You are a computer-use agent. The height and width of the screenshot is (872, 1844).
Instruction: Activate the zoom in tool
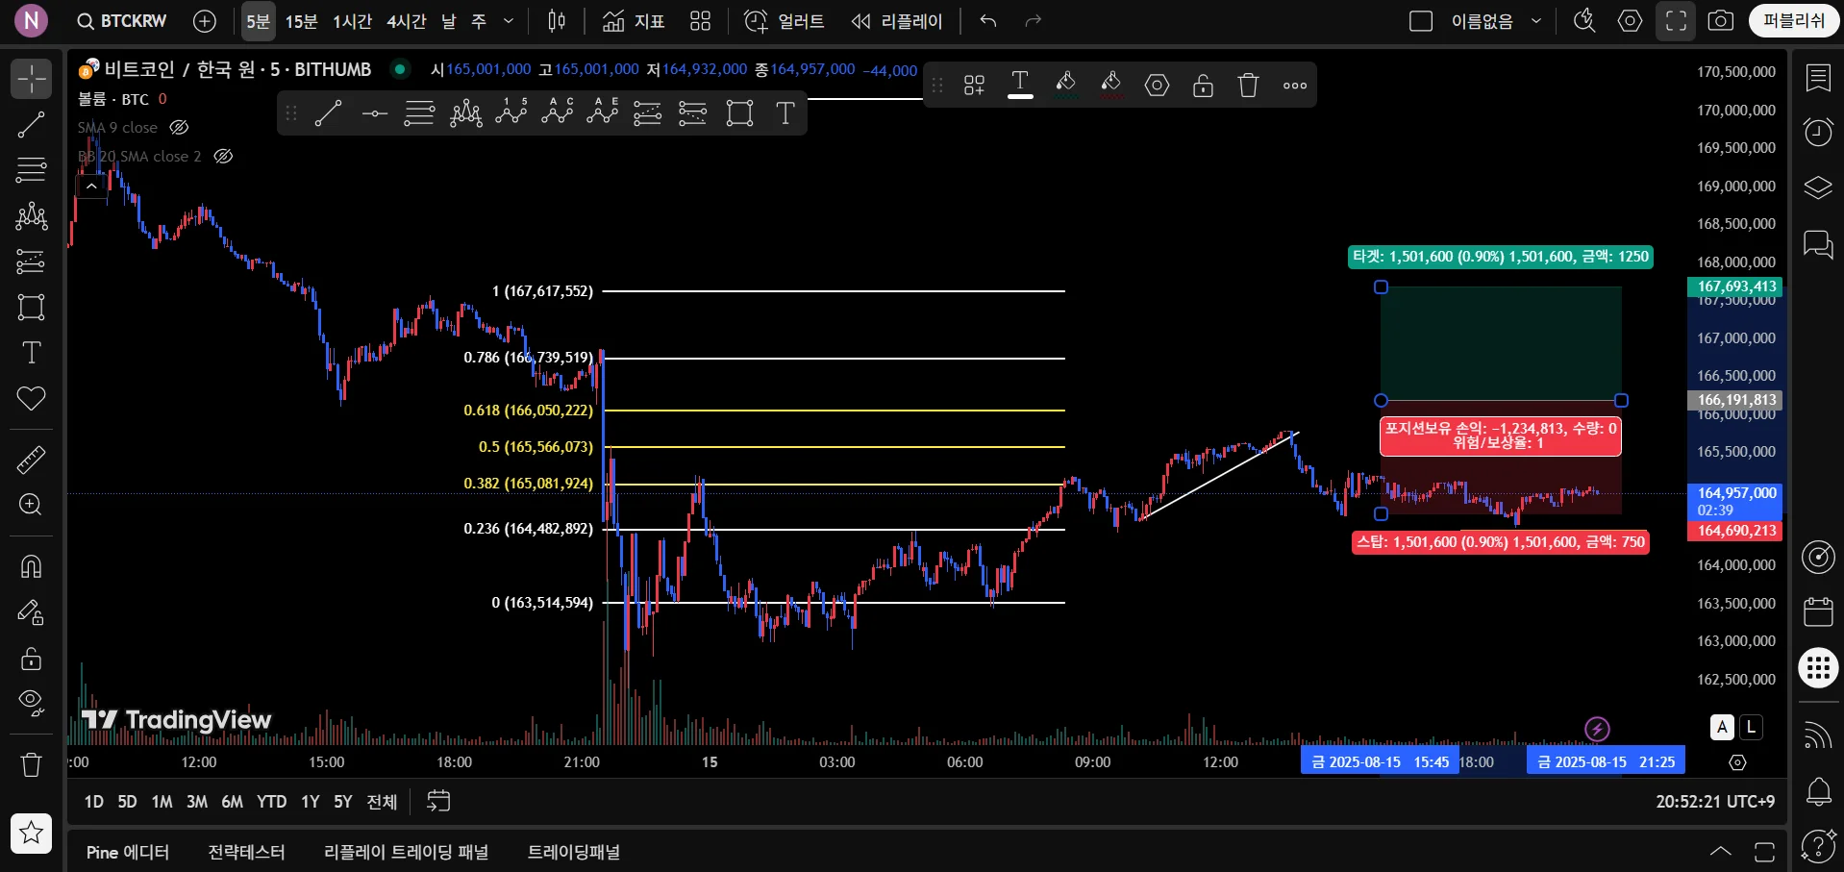click(31, 505)
